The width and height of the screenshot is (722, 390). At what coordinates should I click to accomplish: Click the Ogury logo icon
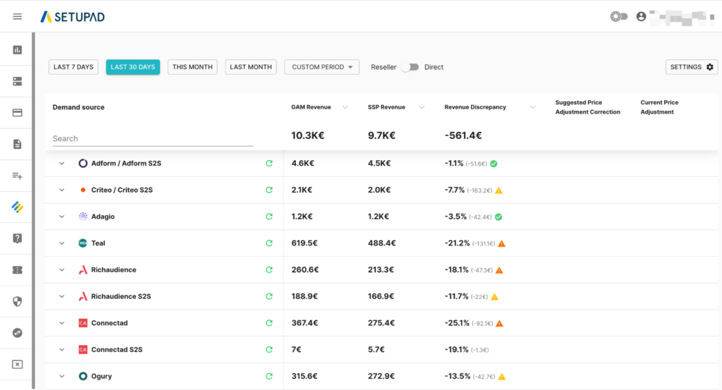click(83, 376)
